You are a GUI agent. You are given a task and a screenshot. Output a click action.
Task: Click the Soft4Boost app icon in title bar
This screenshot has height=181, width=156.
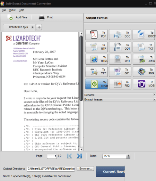coord(2,3)
